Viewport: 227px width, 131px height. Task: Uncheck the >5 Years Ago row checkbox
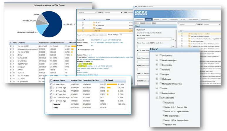[x=51, y=84]
